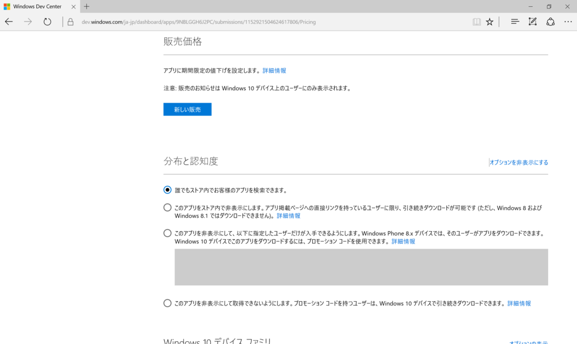Open 詳細情報 link in last radio option
The width and height of the screenshot is (577, 344).
(519, 303)
